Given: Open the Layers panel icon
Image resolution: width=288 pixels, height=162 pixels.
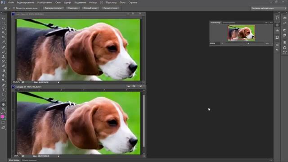Looking at the screenshot, I should click(285, 42).
